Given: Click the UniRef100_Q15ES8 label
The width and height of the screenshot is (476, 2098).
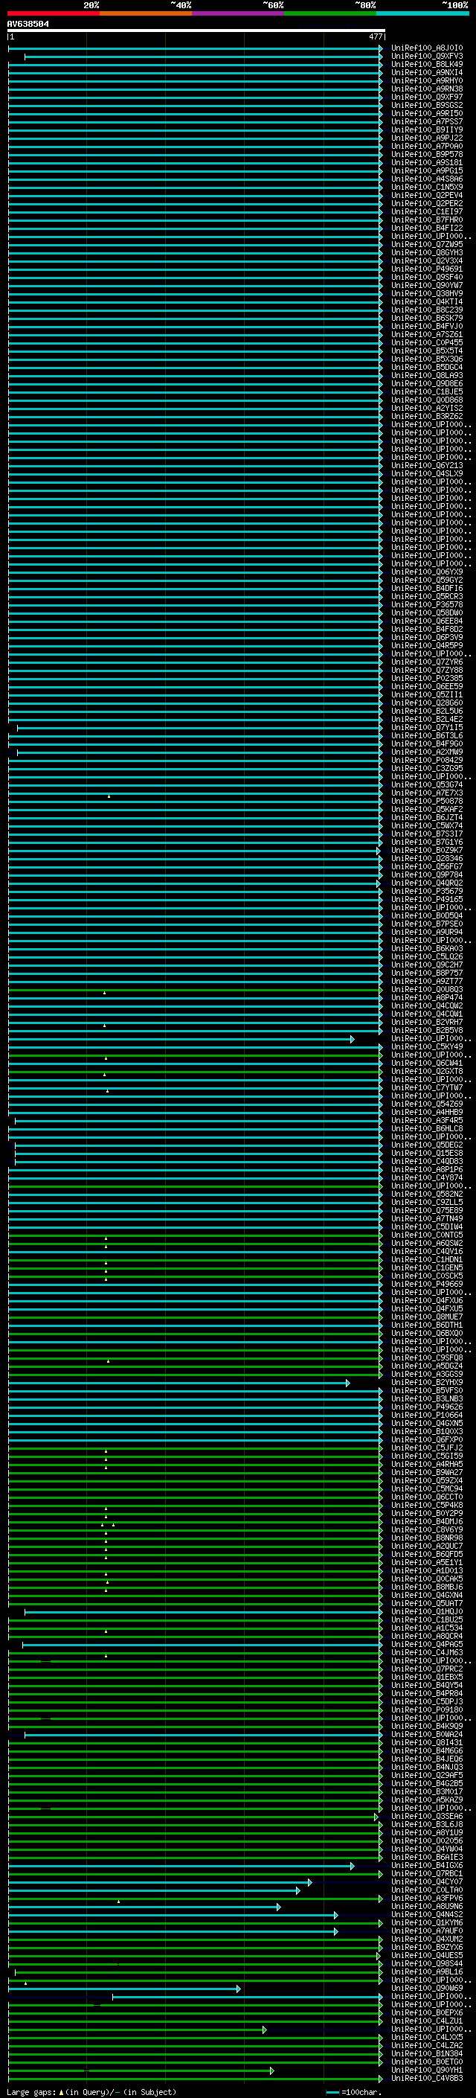Looking at the screenshot, I should tap(427, 1154).
